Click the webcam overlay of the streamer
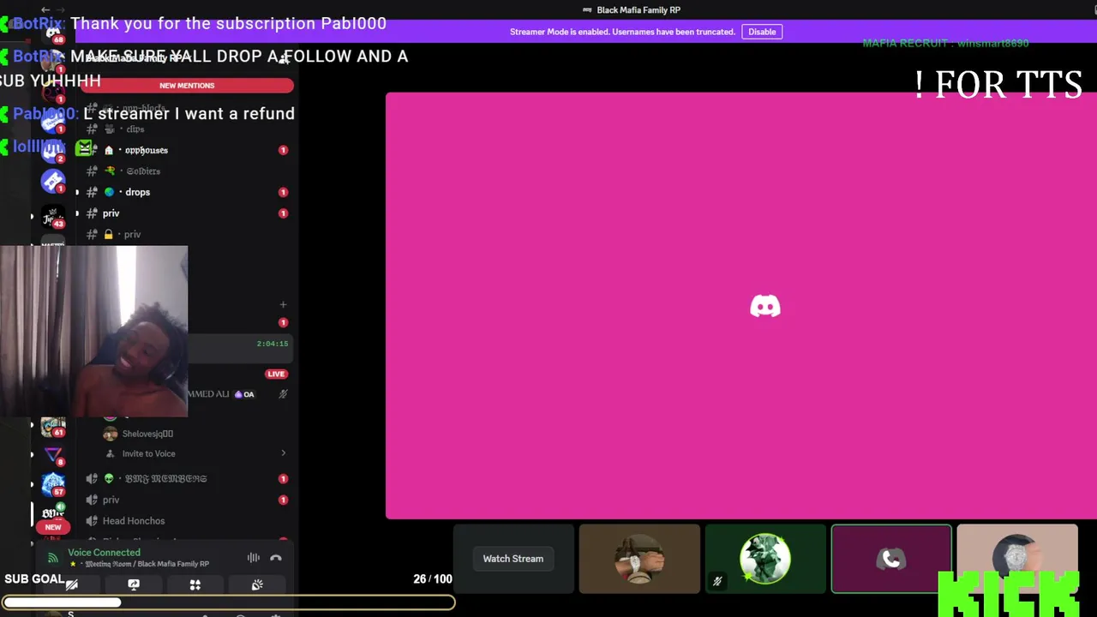Image resolution: width=1097 pixels, height=617 pixels. pos(93,331)
